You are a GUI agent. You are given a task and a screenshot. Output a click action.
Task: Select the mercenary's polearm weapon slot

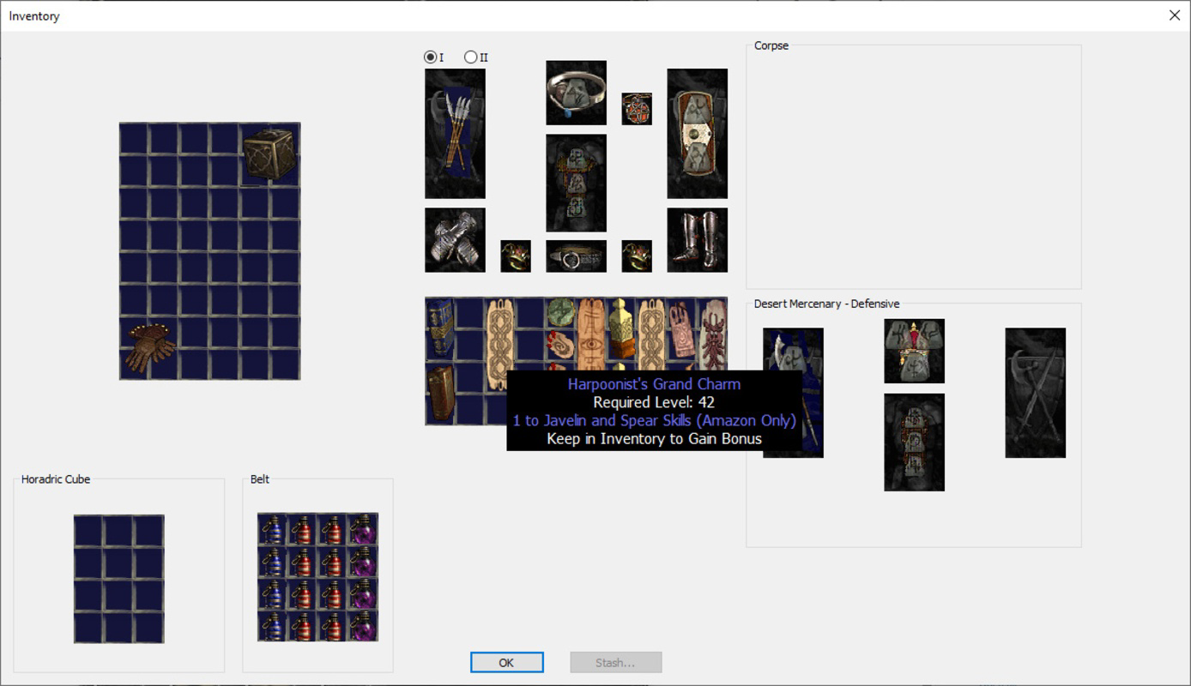pos(793,393)
